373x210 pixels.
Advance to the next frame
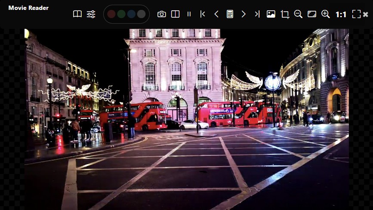point(244,14)
